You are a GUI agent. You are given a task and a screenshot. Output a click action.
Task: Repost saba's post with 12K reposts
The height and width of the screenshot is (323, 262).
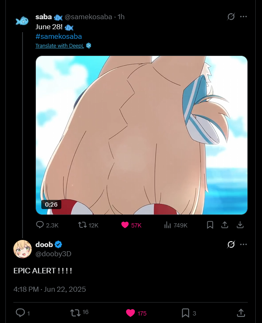click(82, 225)
